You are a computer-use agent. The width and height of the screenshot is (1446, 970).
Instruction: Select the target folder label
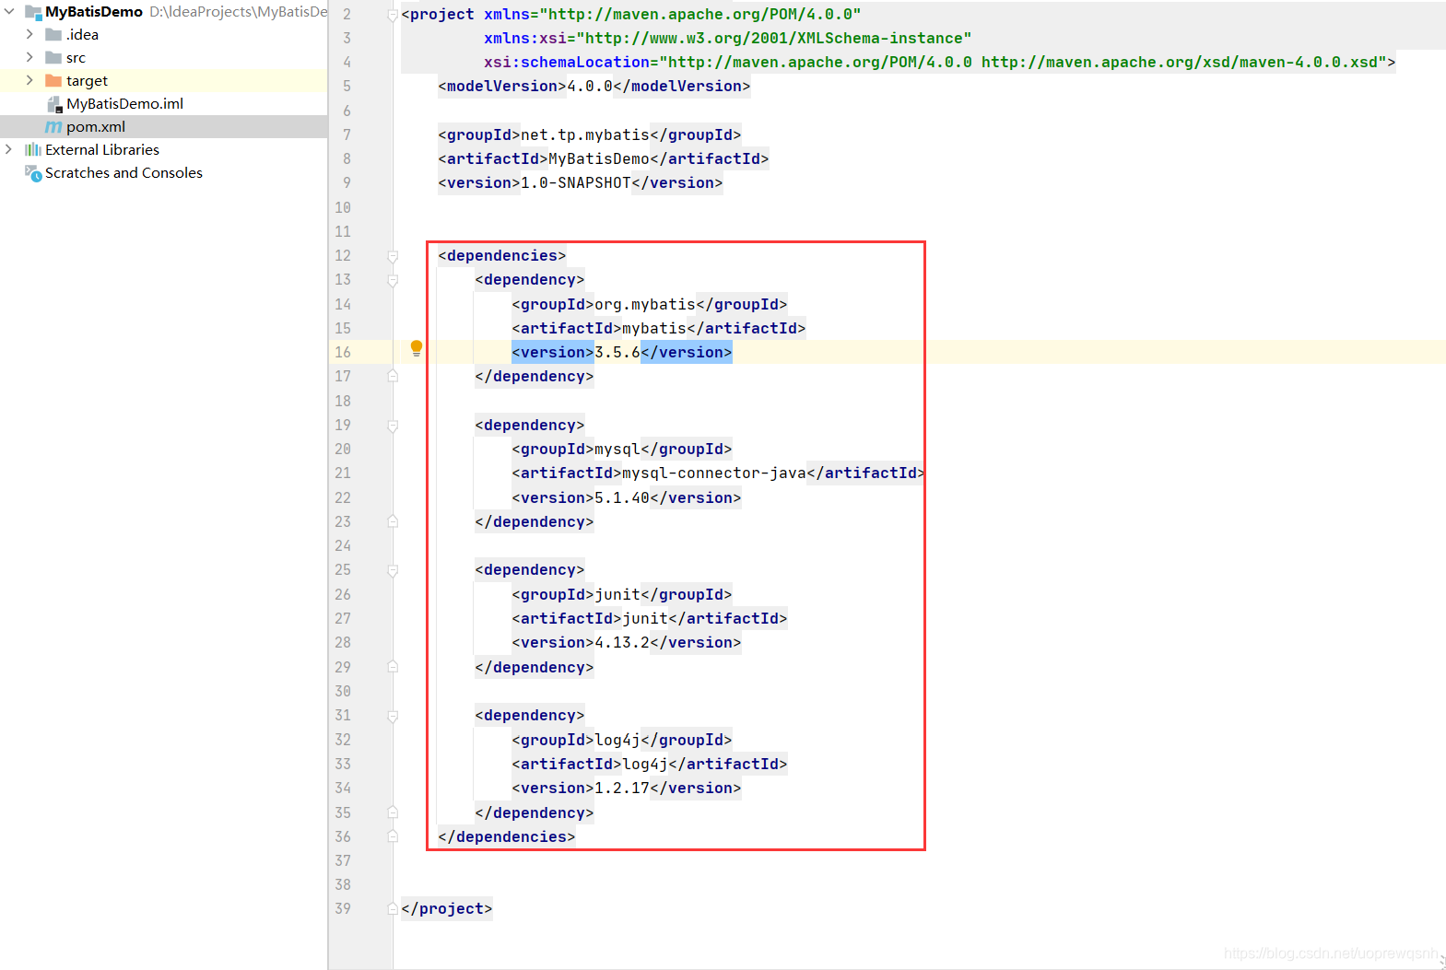pyautogui.click(x=87, y=81)
